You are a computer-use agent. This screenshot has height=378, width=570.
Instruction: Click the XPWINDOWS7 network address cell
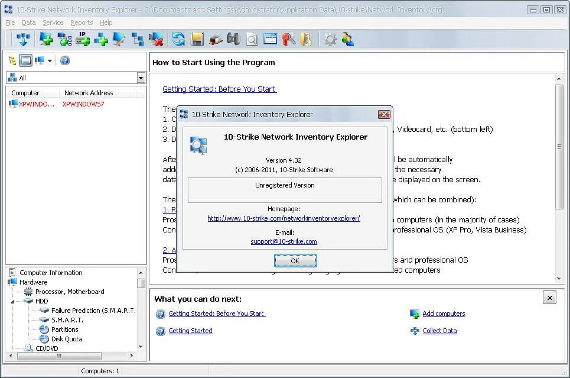pyautogui.click(x=83, y=104)
